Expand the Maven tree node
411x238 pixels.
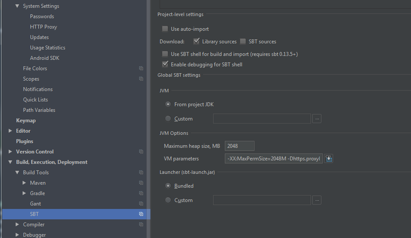tap(24, 183)
